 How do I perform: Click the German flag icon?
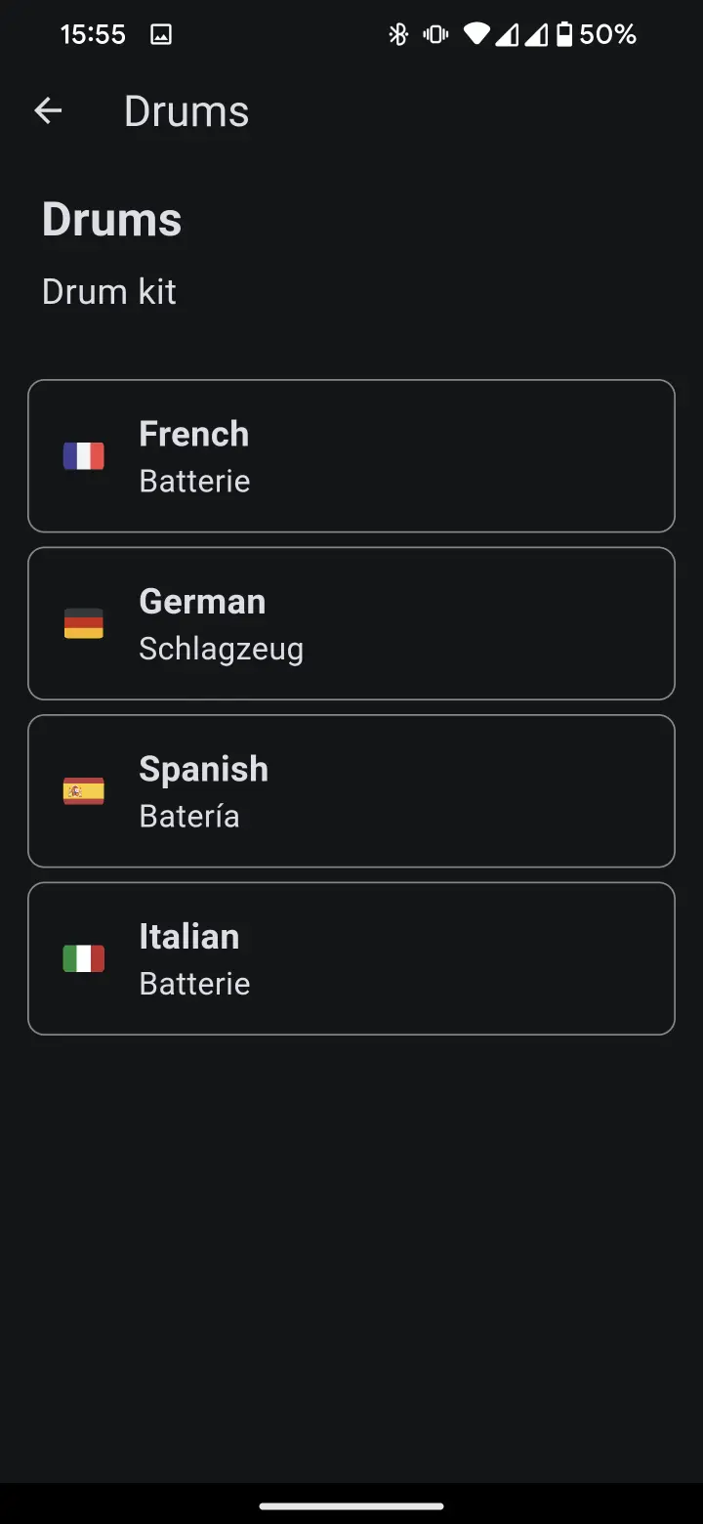(84, 623)
